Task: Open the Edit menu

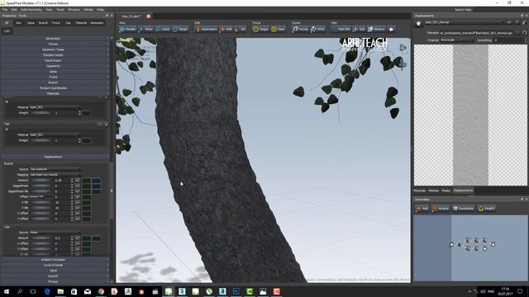Action: pyautogui.click(x=14, y=10)
